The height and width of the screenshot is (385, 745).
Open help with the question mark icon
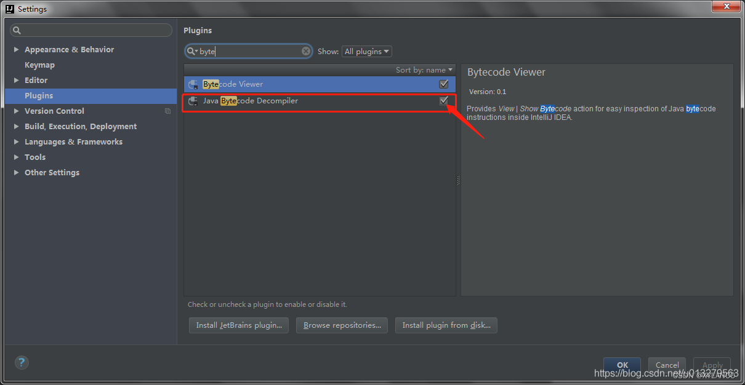(22, 363)
